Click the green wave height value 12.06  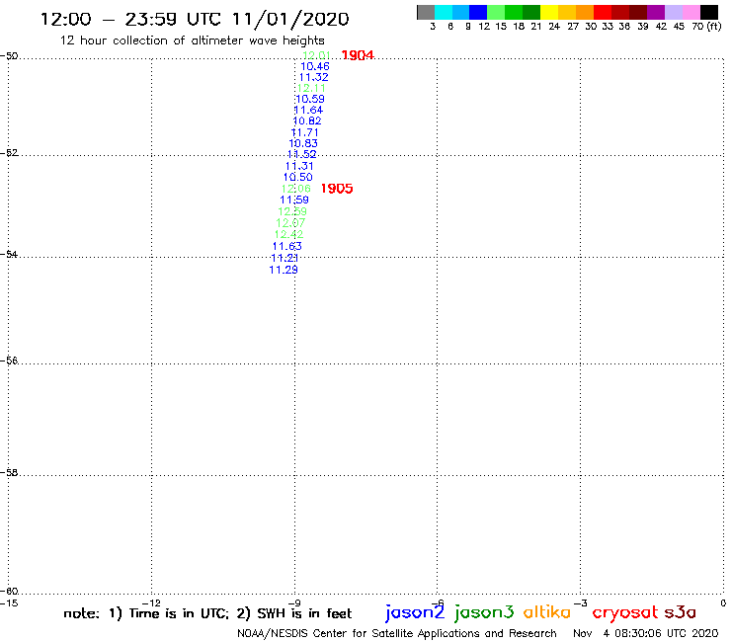(x=296, y=189)
